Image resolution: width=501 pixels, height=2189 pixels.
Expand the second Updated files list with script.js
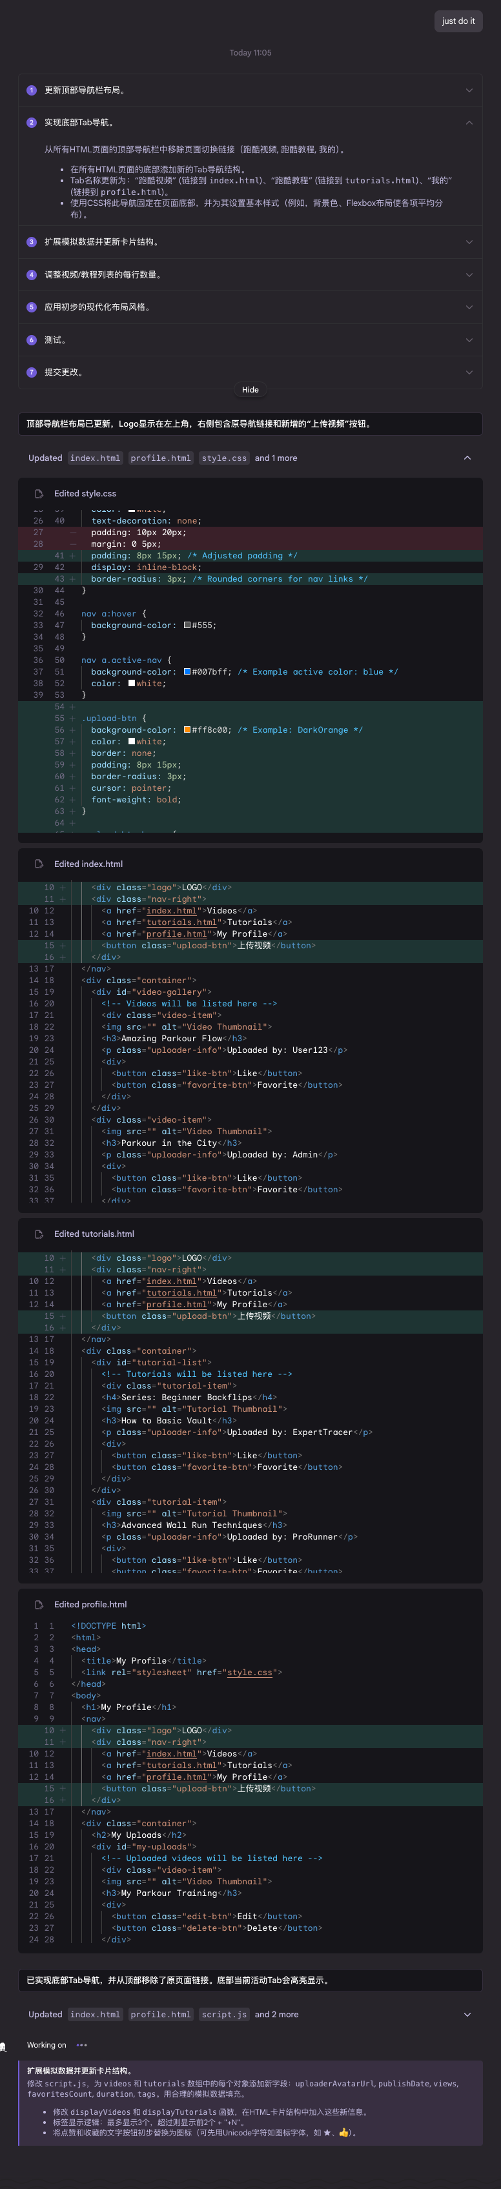[467, 2015]
